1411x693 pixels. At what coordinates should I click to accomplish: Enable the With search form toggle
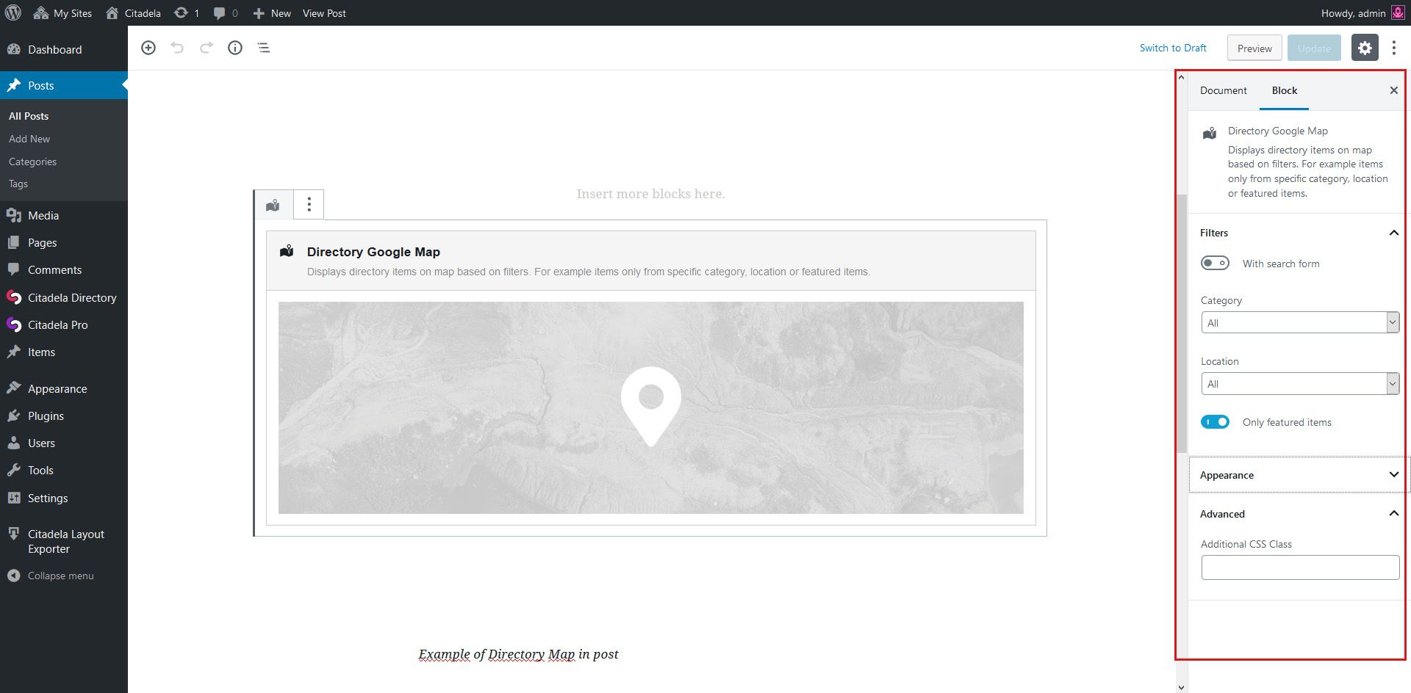[1215, 264]
